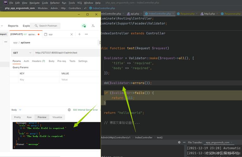The width and height of the screenshot is (242, 157).
Task: Open the GET method dropdown
Action: click(x=22, y=53)
